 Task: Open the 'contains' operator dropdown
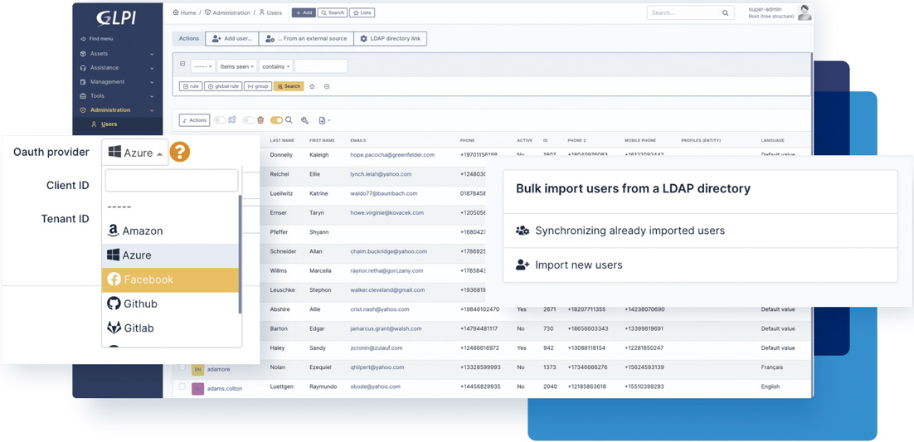point(275,66)
